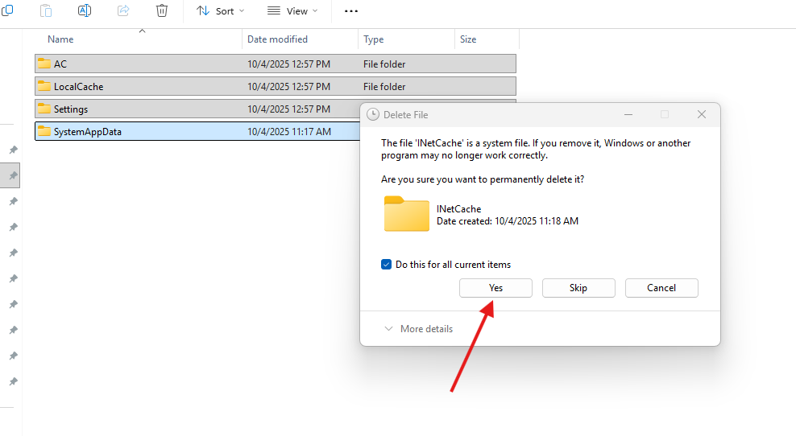The width and height of the screenshot is (796, 436).
Task: Cancel the Delete File dialog
Action: coord(661,288)
